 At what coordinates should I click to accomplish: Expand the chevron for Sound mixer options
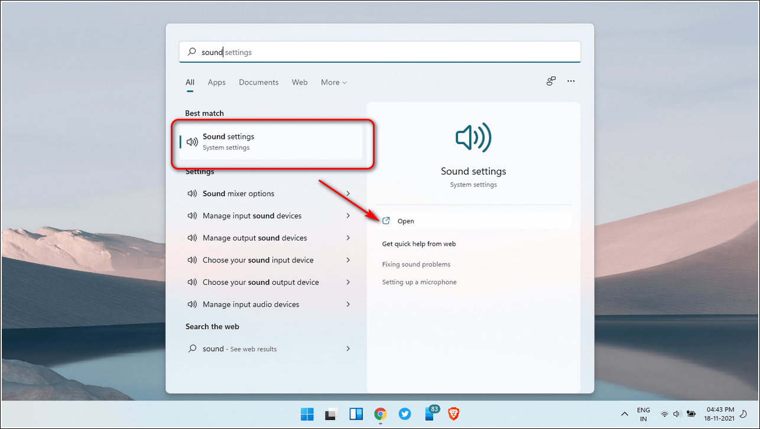tap(348, 194)
